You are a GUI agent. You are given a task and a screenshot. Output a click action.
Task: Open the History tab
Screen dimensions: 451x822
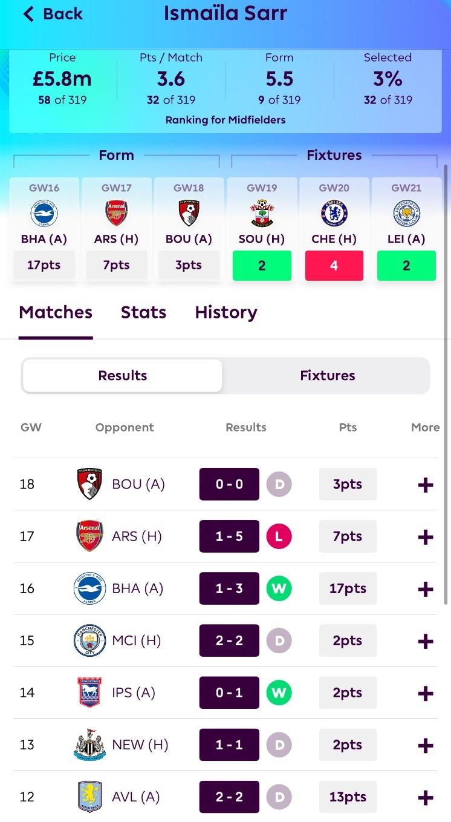coord(226,312)
